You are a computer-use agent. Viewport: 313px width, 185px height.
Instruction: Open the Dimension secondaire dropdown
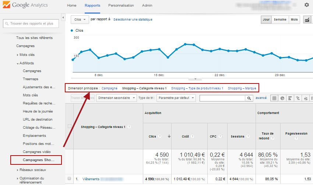point(116,98)
